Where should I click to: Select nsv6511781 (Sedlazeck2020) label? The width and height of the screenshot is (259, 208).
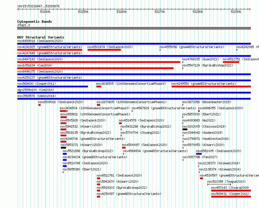[x=119, y=175]
